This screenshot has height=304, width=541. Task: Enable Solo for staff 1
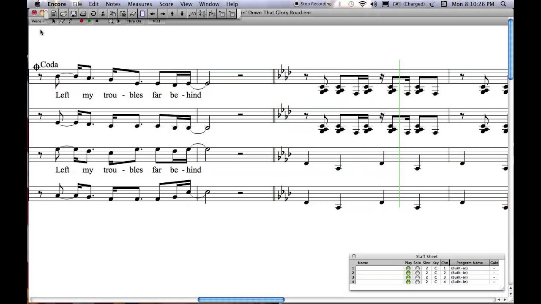417,269
